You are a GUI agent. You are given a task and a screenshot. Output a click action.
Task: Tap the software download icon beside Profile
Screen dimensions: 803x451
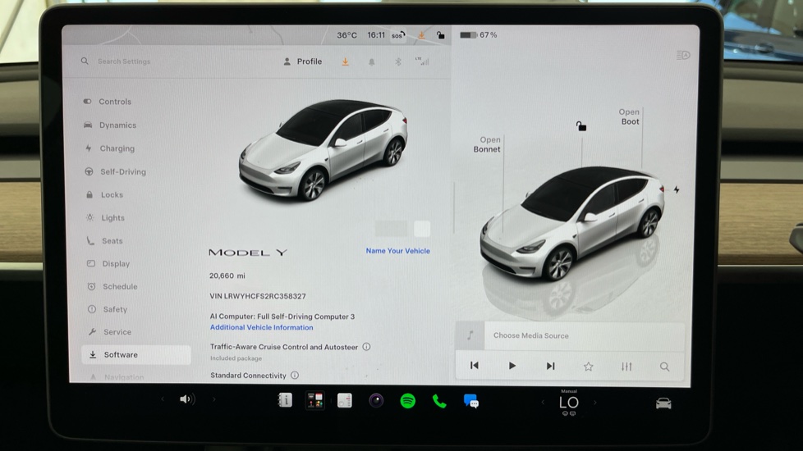pyautogui.click(x=345, y=61)
